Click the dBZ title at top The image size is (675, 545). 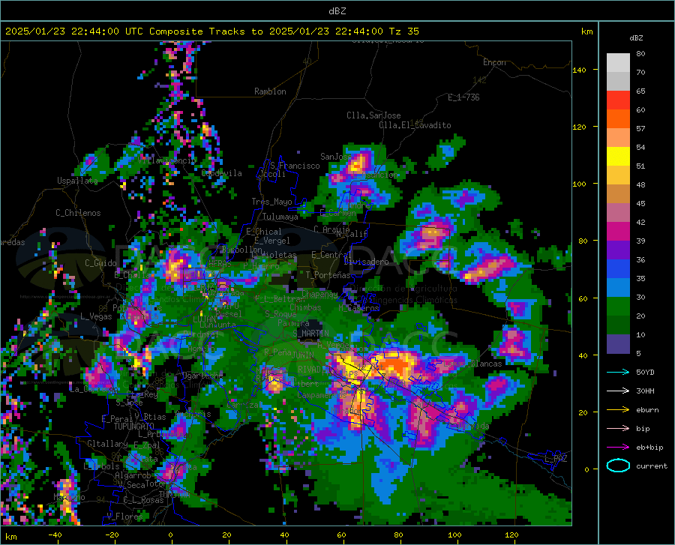337,11
